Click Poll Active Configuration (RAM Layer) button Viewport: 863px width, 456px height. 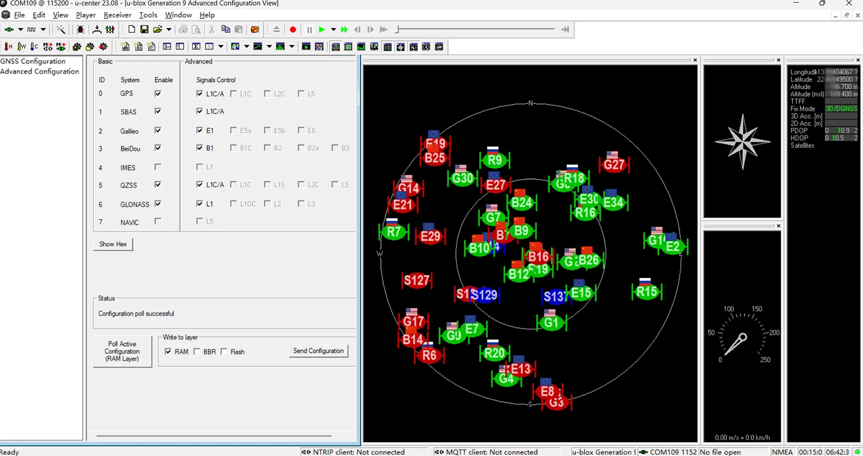(122, 351)
